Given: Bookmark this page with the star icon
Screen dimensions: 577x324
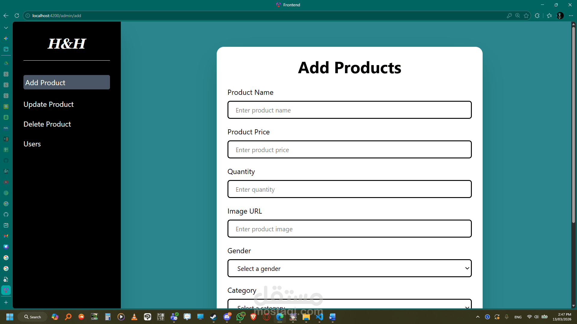Looking at the screenshot, I should (x=526, y=16).
